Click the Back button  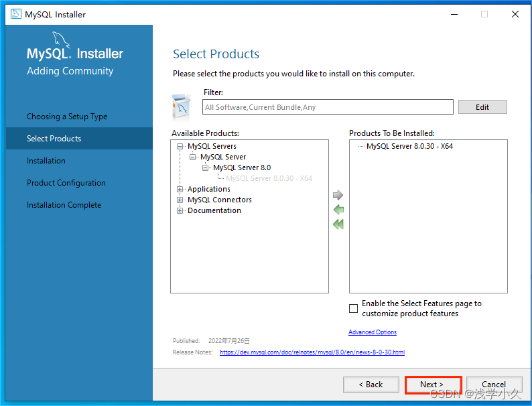pyautogui.click(x=371, y=385)
